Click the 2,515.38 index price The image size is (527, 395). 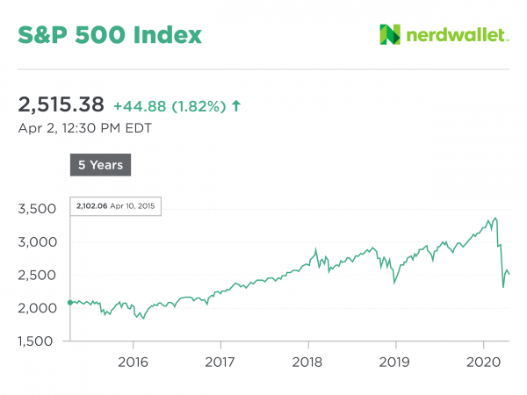[x=61, y=105]
